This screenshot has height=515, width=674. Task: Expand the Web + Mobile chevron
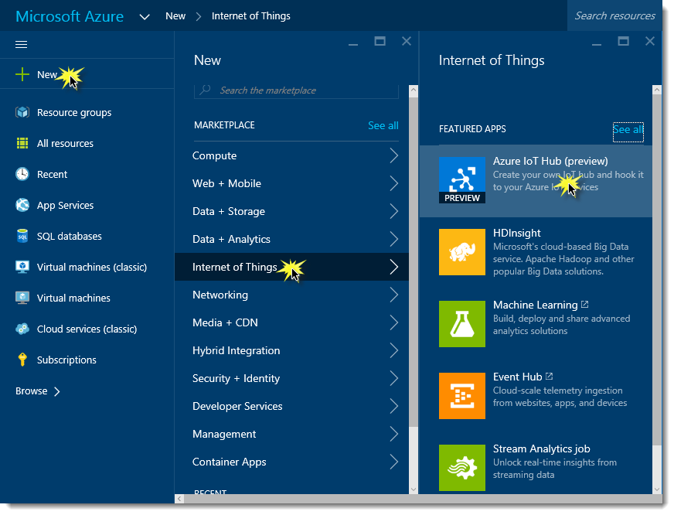393,183
